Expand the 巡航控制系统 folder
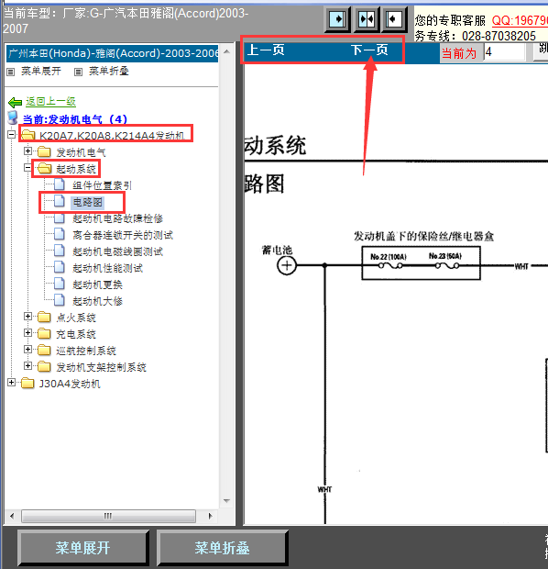This screenshot has height=569, width=548. coord(27,350)
